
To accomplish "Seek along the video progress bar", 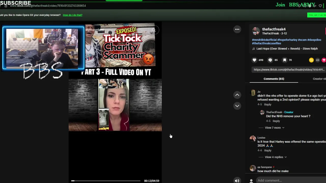I will coord(105,181).
